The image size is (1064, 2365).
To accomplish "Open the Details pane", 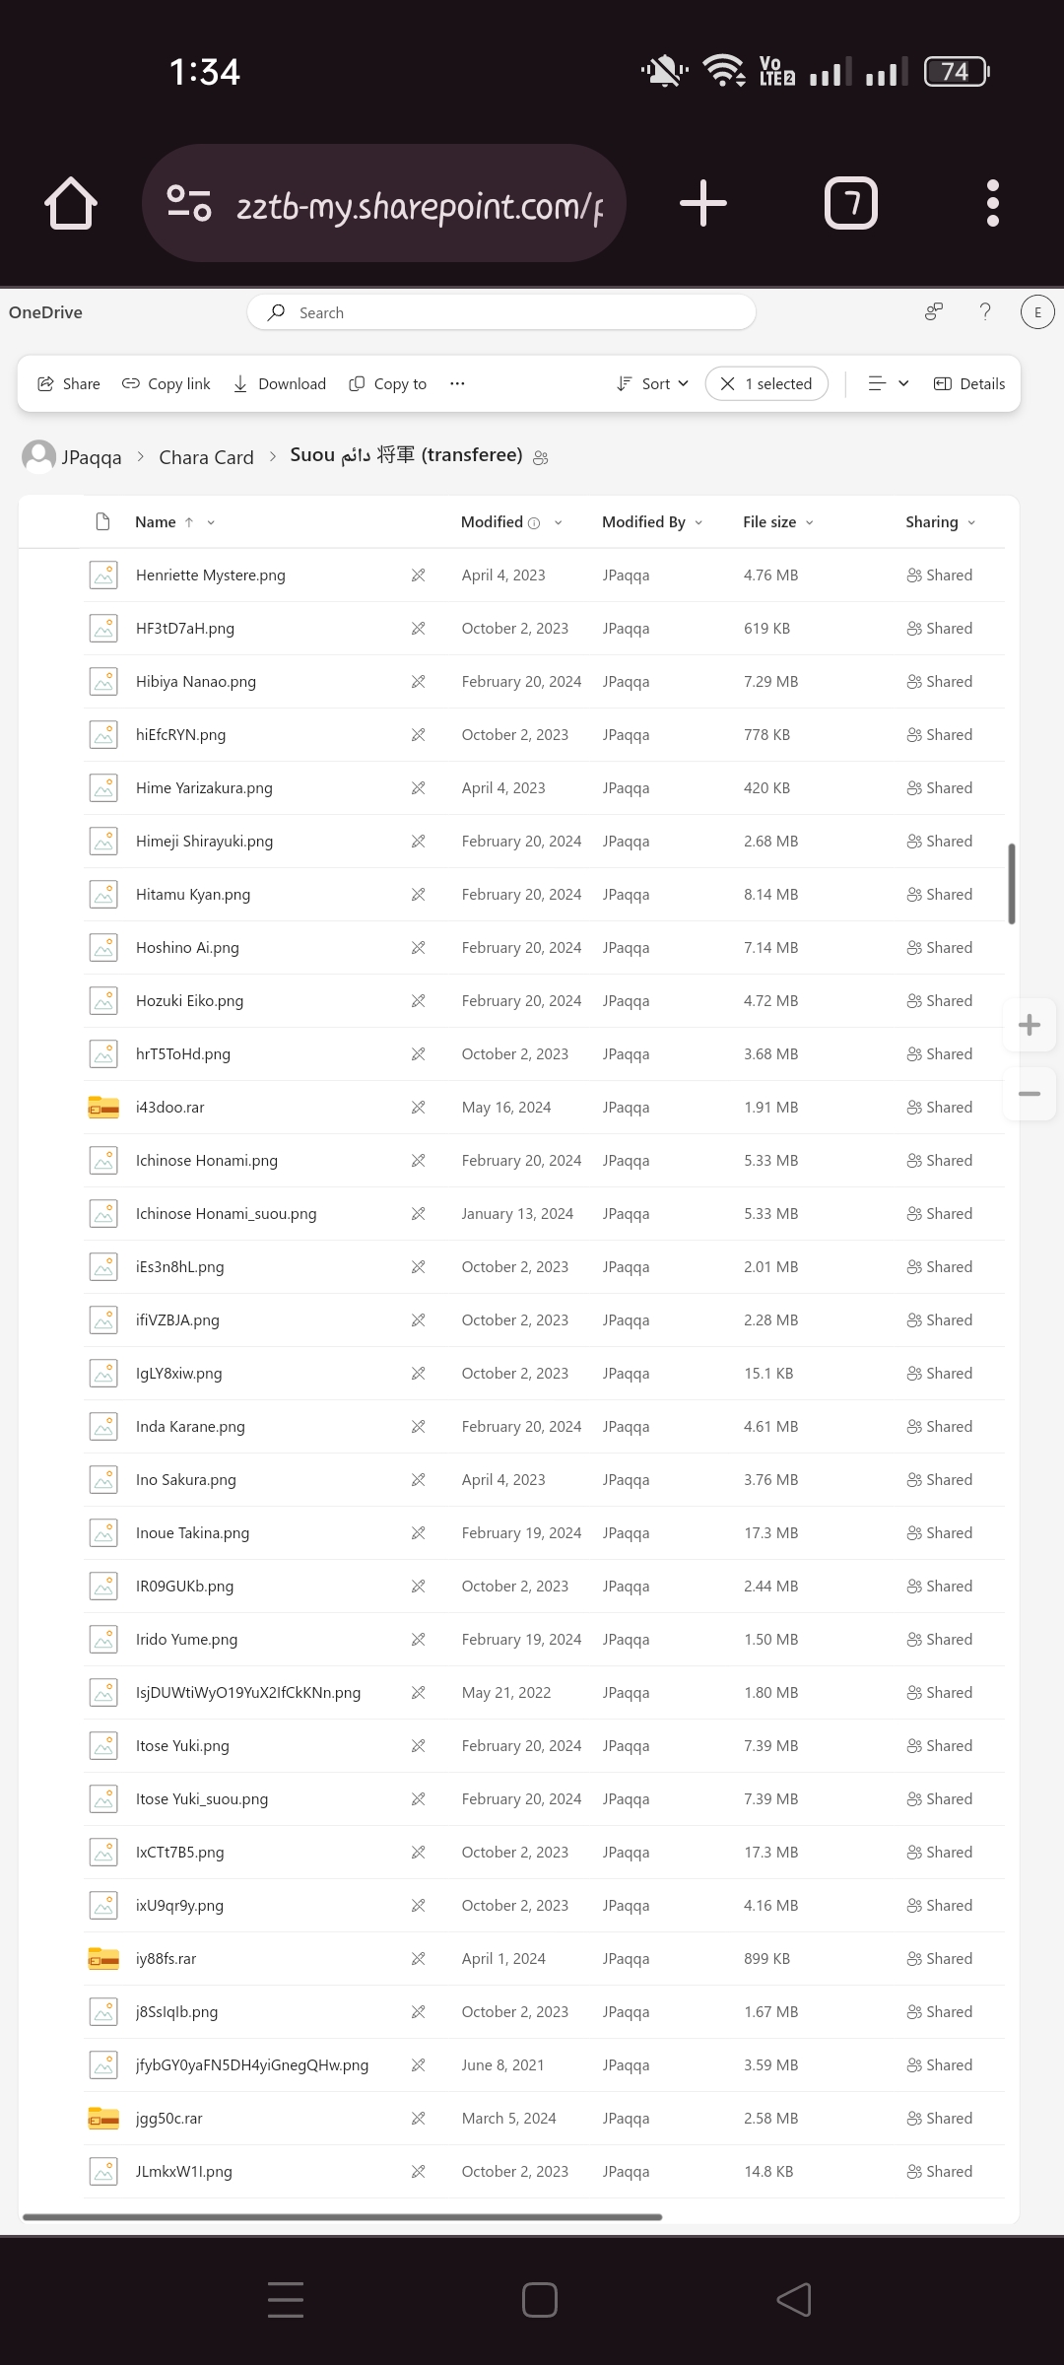I will point(969,383).
